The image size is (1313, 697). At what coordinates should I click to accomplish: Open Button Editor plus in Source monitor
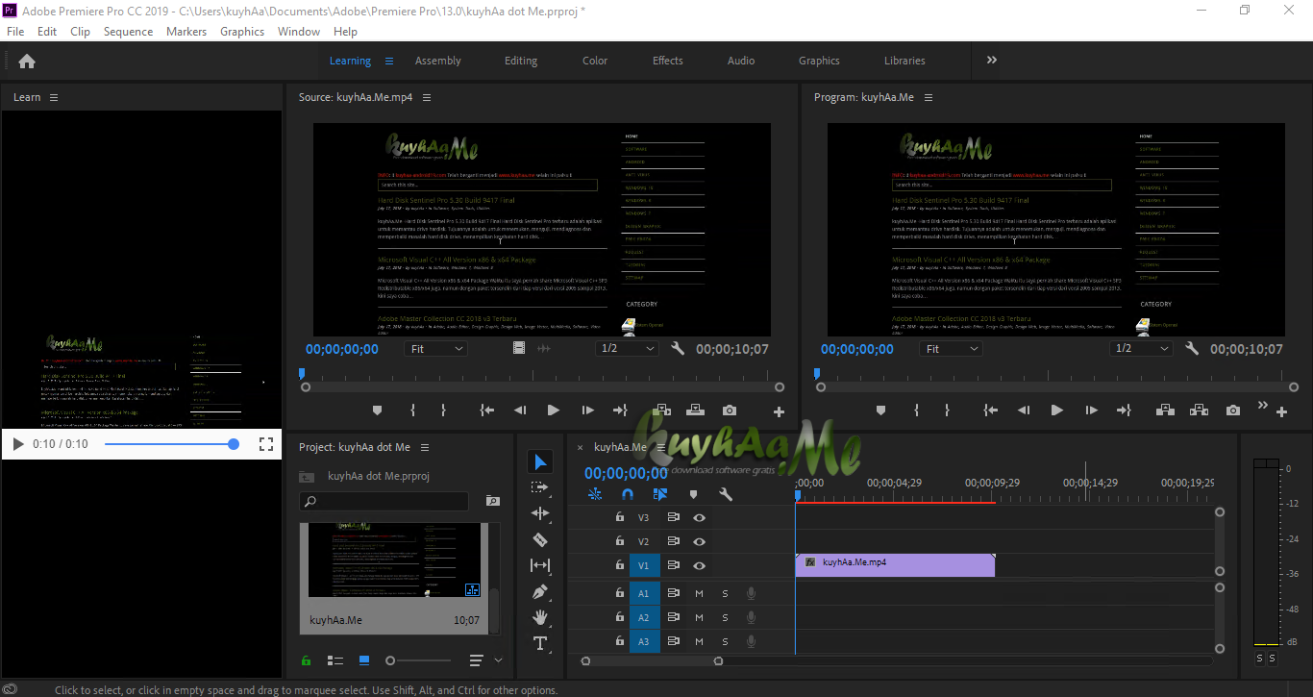coord(779,411)
